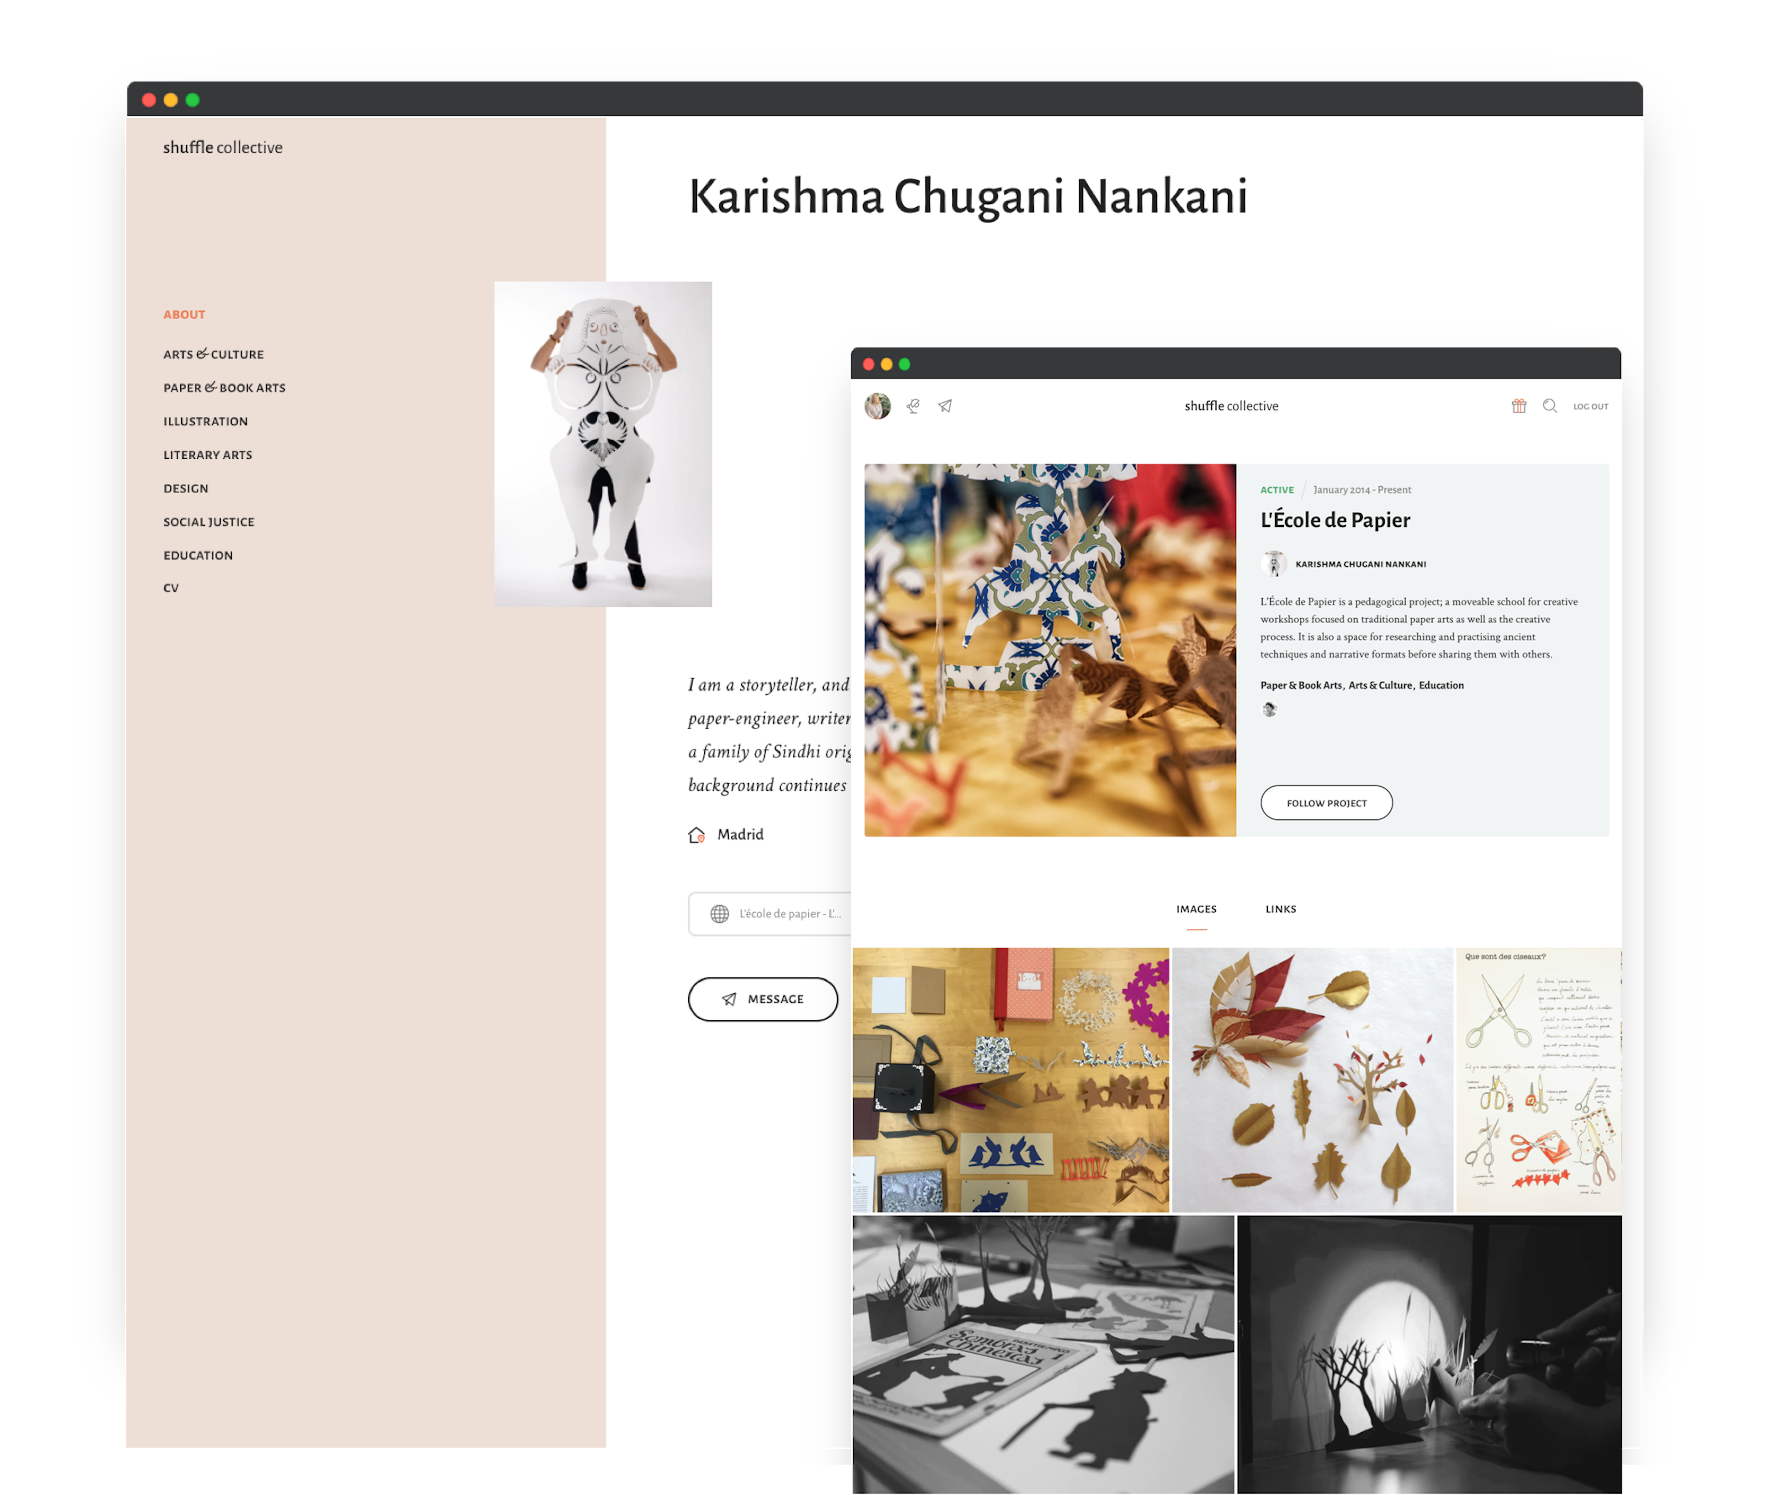Open Paper & Book Arts sidebar item
This screenshot has height=1495, width=1771.
coord(225,388)
